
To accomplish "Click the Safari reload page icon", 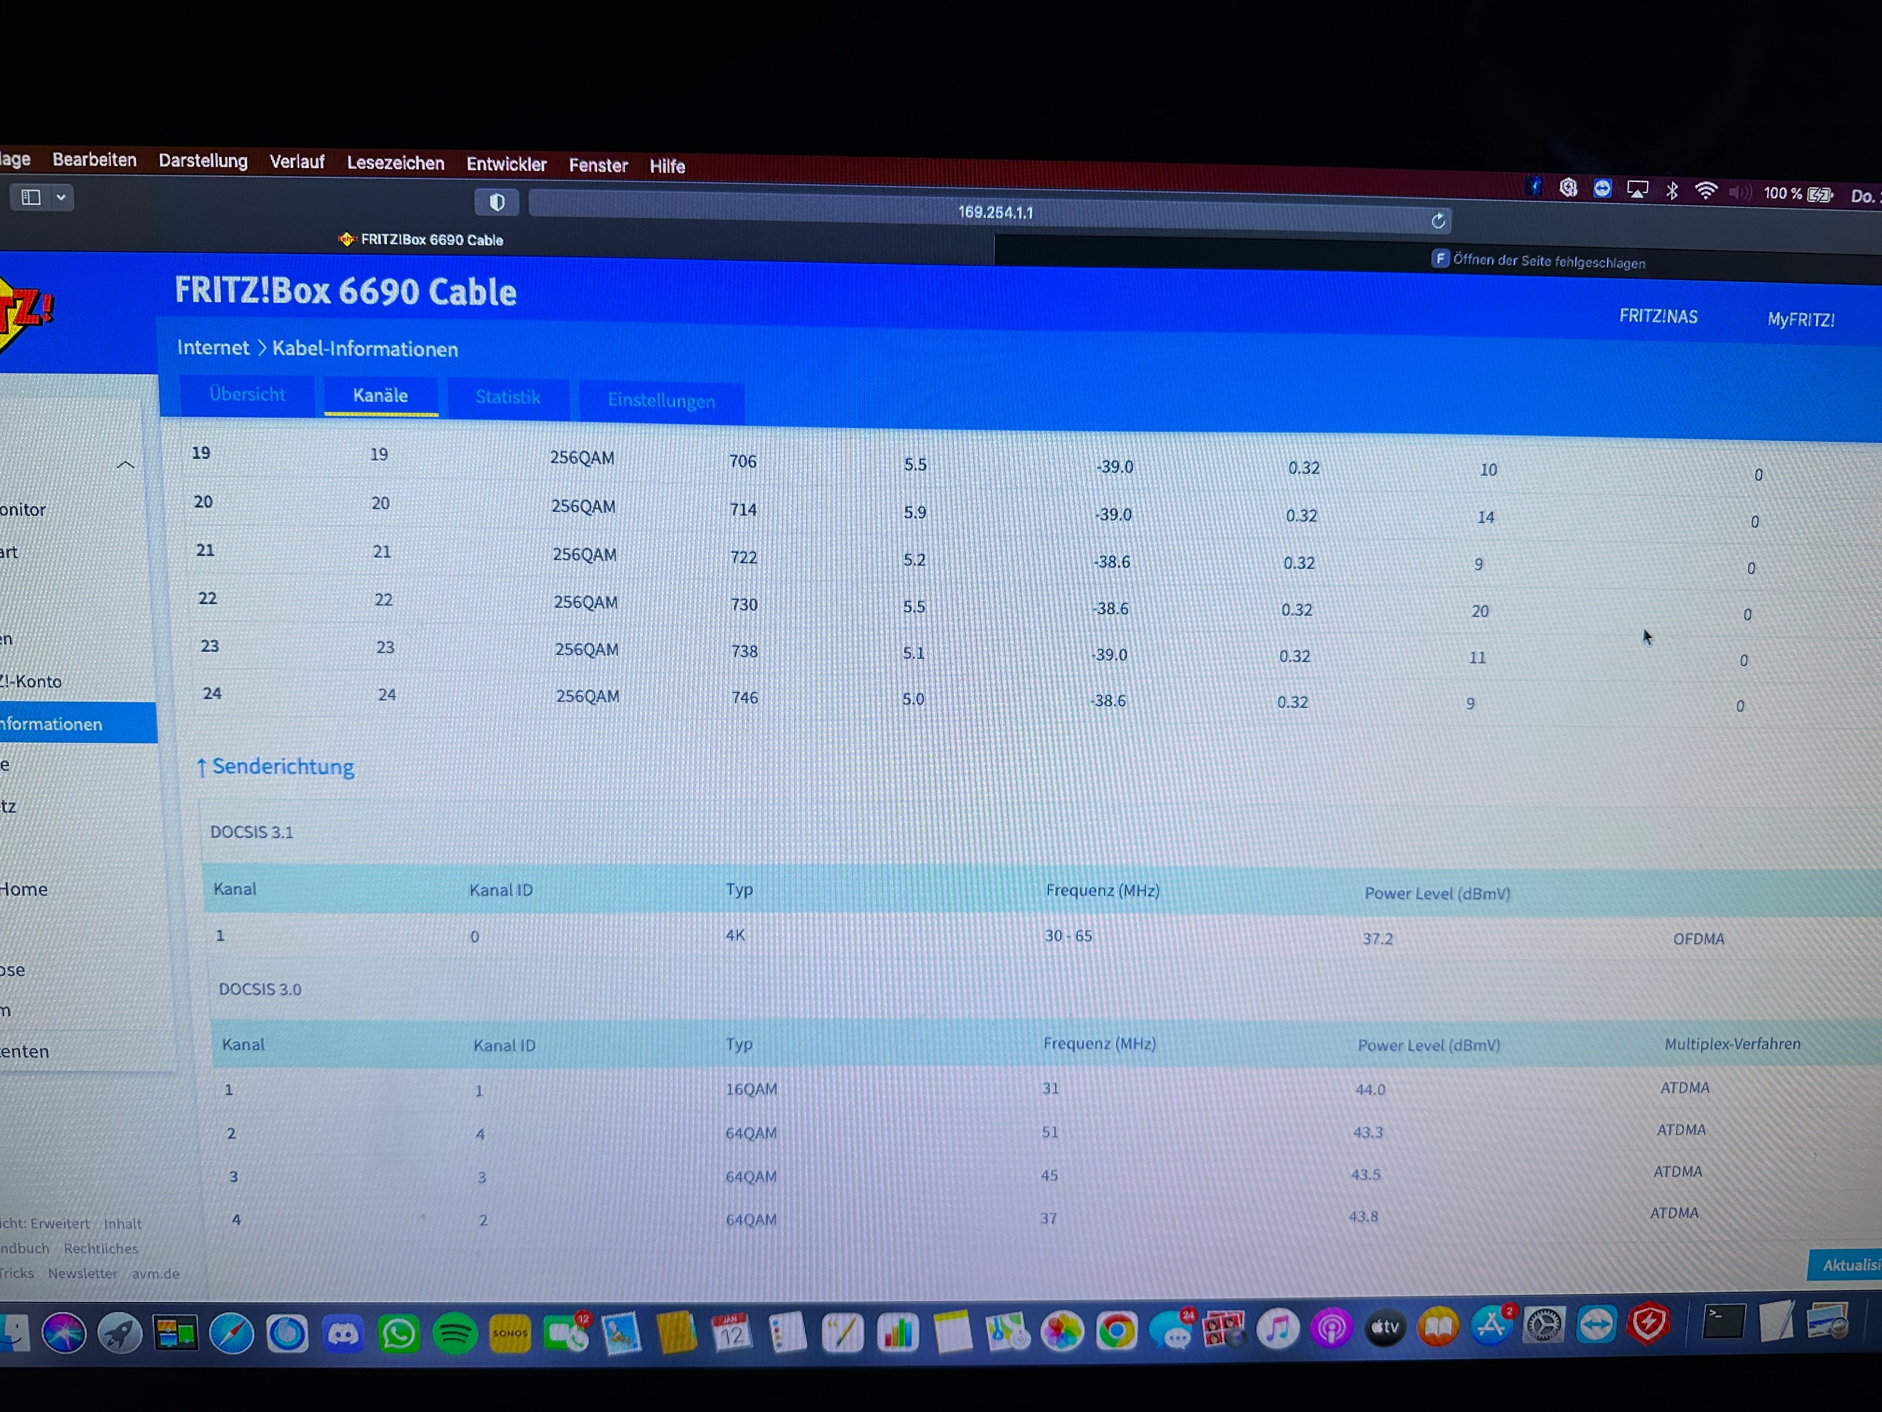I will (1438, 221).
